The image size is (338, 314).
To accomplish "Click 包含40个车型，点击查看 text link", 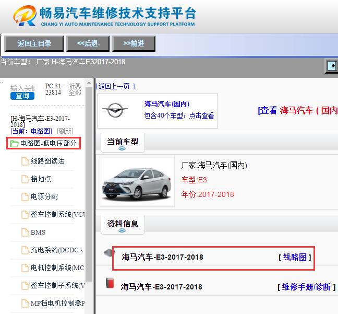I will coord(179,116).
